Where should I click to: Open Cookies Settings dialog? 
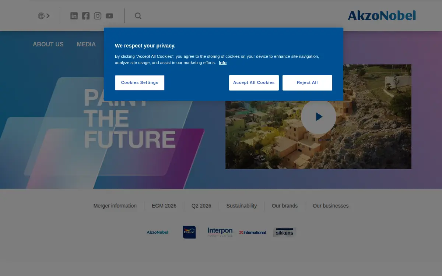(x=140, y=82)
